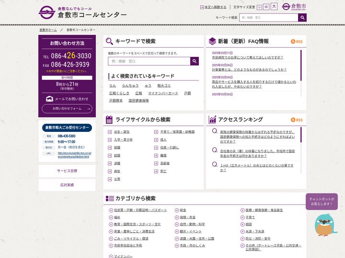This screenshot has height=258, width=345.
Task: Open the FAQ about 計量業務
Action: [249, 70]
